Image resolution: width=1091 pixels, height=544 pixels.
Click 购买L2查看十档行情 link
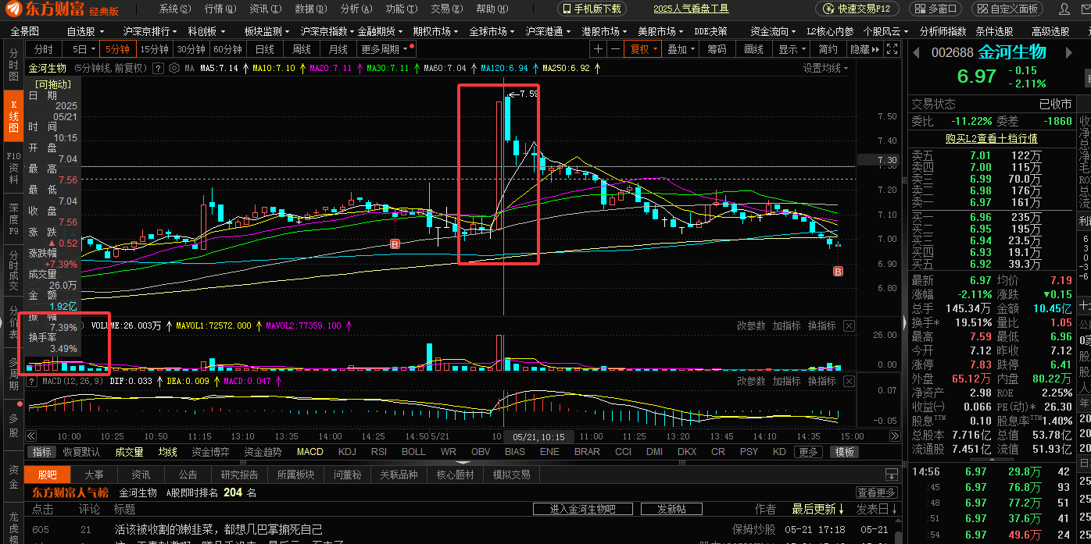pos(991,138)
